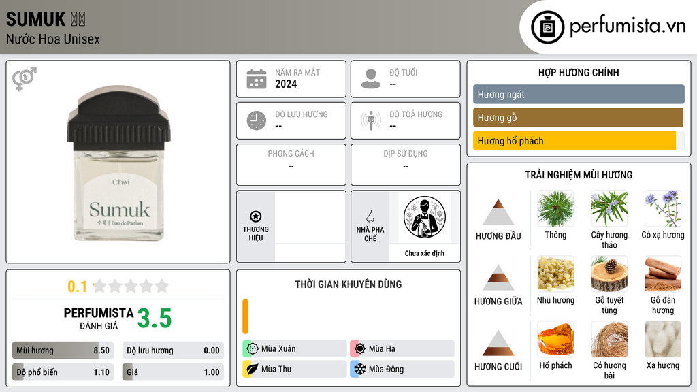Select the Cỏ xạ hương note image

663,209
